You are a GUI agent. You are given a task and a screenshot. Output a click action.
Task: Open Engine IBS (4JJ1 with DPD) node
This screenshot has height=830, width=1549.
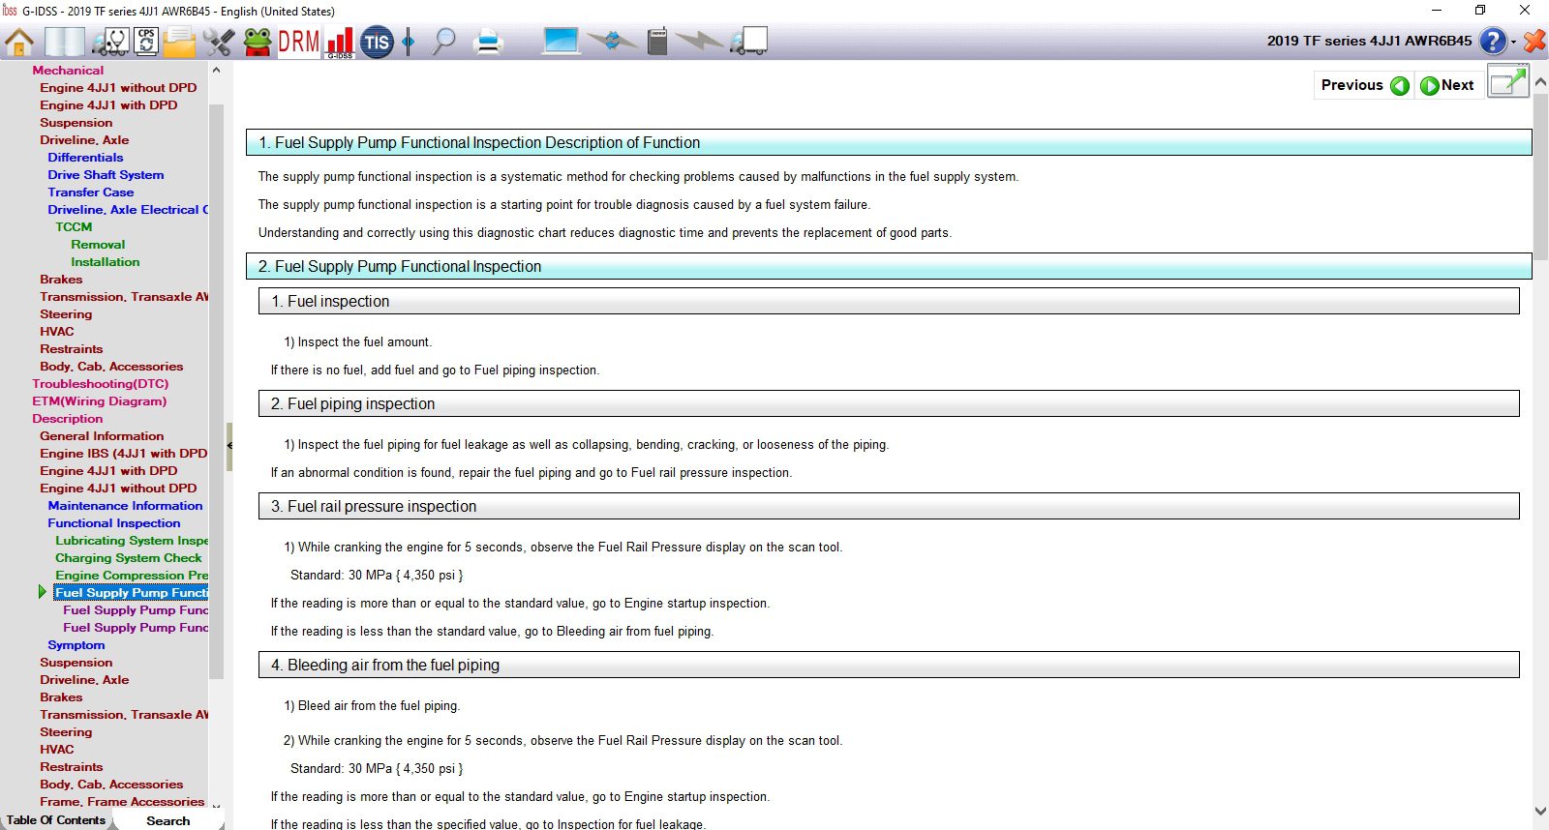[x=124, y=454]
